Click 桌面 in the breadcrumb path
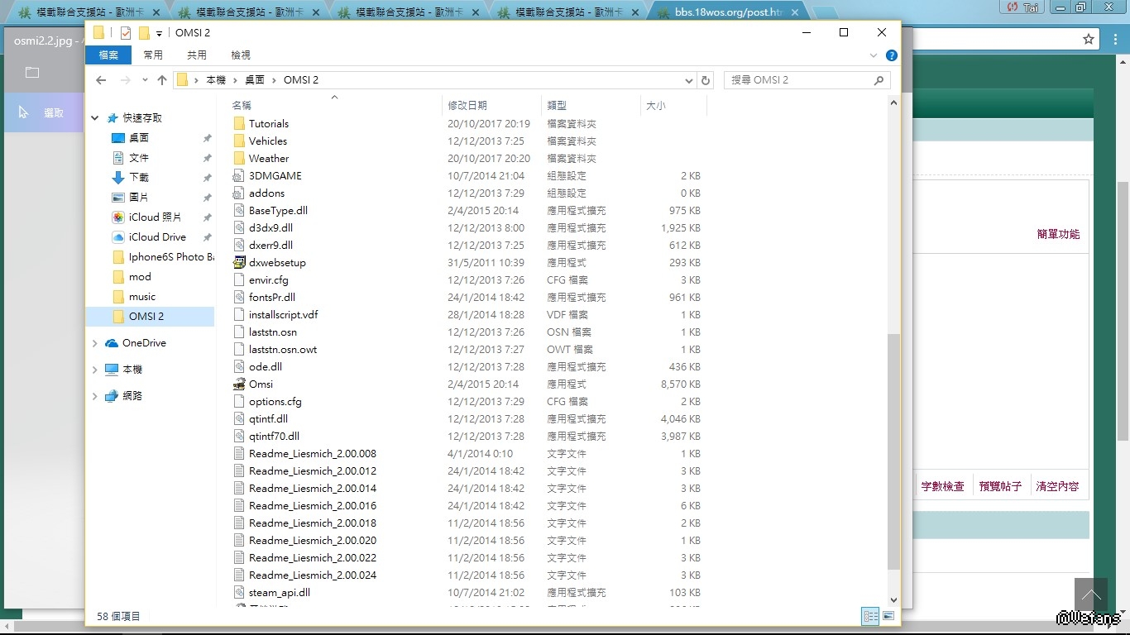Image resolution: width=1130 pixels, height=635 pixels. point(255,80)
